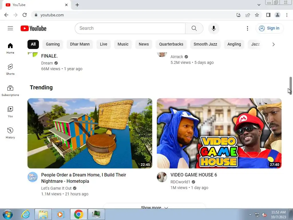Image resolution: width=293 pixels, height=220 pixels.
Task: Select the Live filter chip
Action: tap(104, 44)
